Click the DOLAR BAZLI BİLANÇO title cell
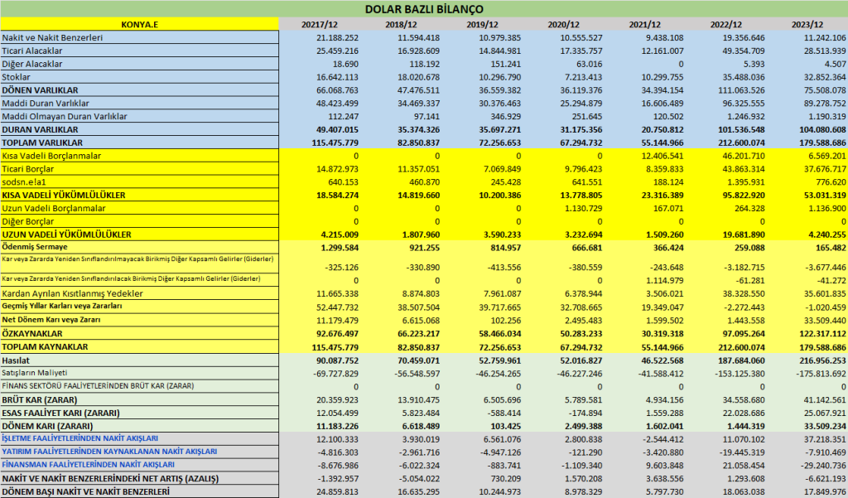848x498 pixels. point(424,9)
